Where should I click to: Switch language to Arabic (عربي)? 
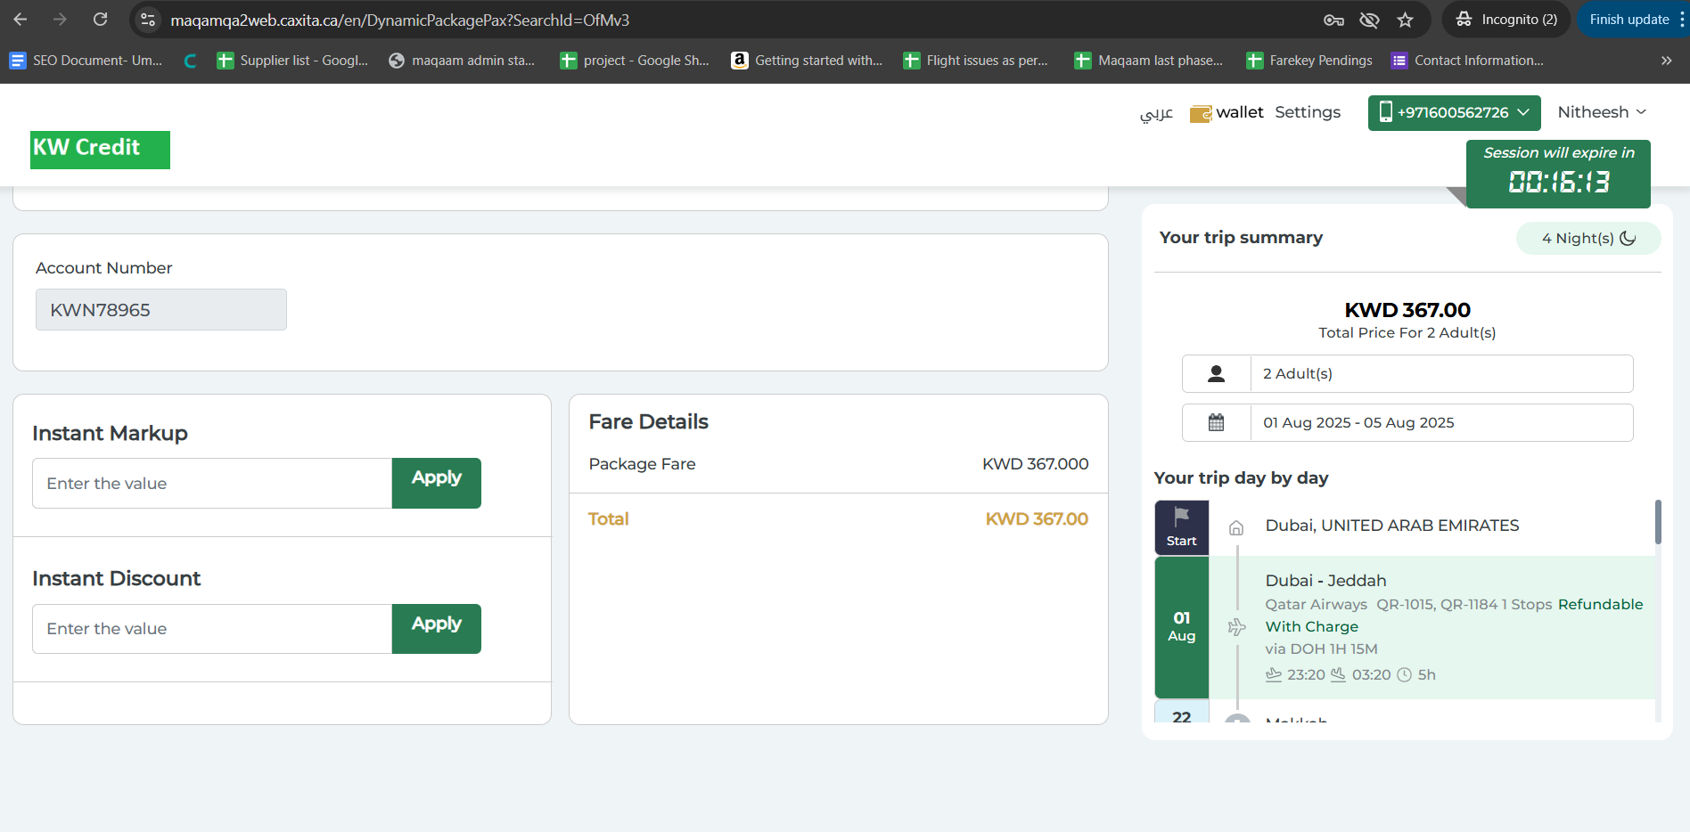(1156, 113)
